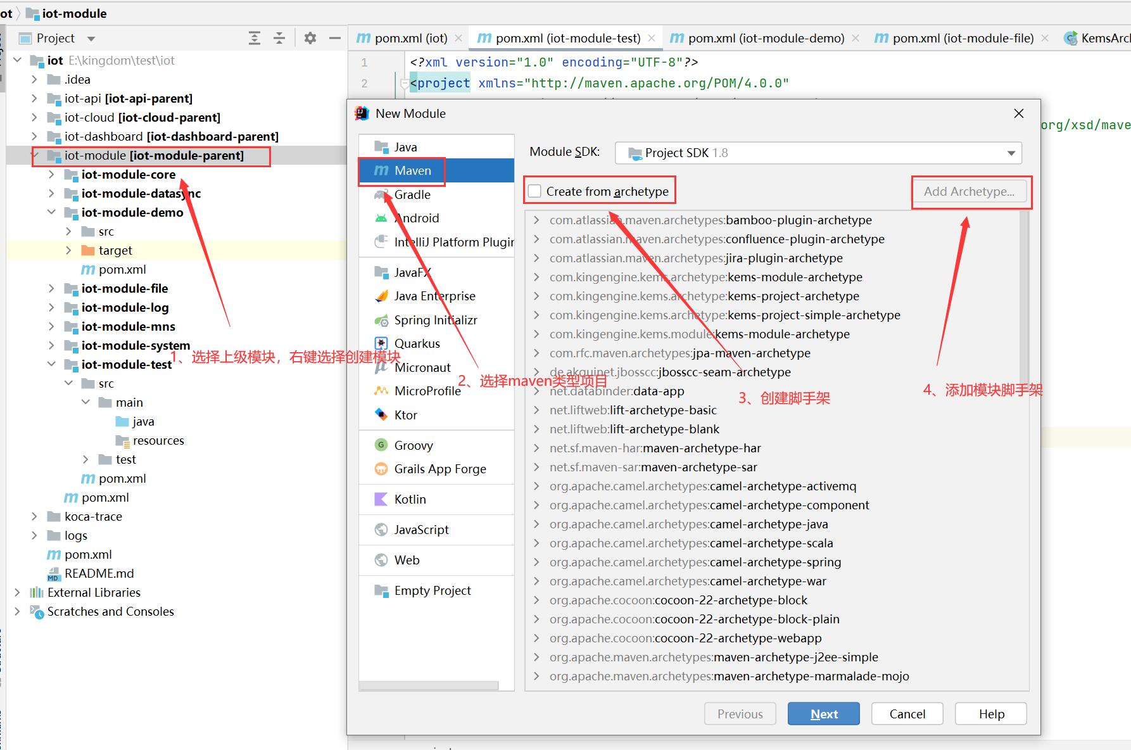
Task: Select Spring Initializr generator
Action: (436, 320)
